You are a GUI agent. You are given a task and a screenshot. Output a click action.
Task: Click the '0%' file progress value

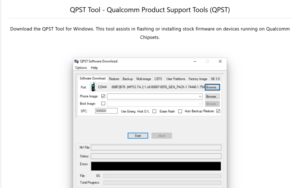click(98, 176)
